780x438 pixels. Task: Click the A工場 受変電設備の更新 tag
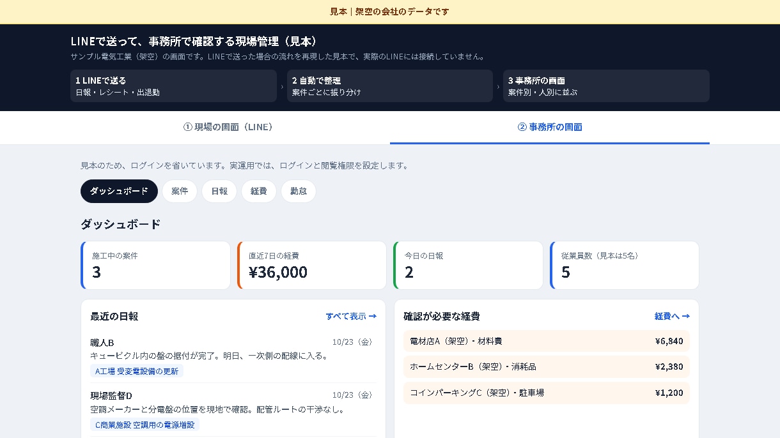pos(137,371)
